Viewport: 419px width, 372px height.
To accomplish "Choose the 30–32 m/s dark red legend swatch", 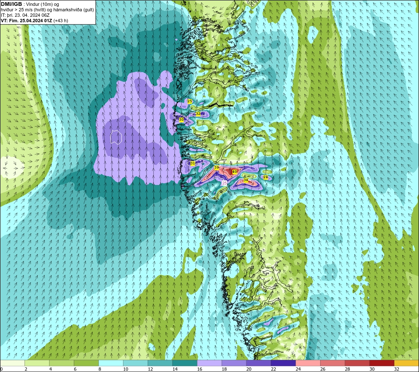I will click(x=382, y=363).
